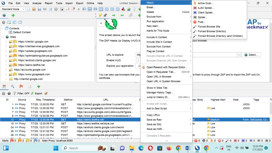Screen dimensions: 272x153
Task: Click the broom icon beside Export
Action: point(46,93)
